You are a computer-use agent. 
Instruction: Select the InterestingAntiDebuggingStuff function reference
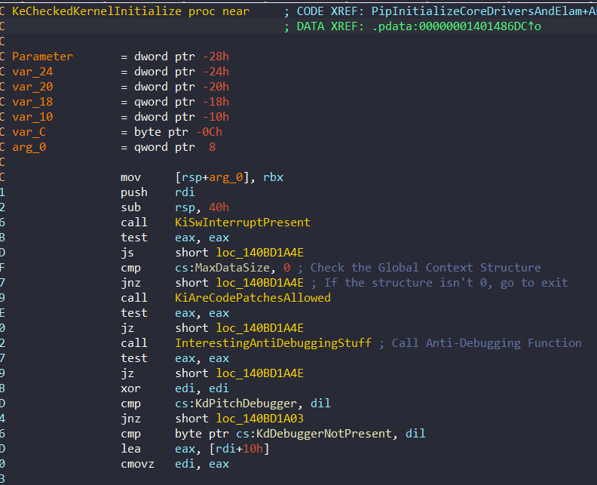(x=273, y=343)
